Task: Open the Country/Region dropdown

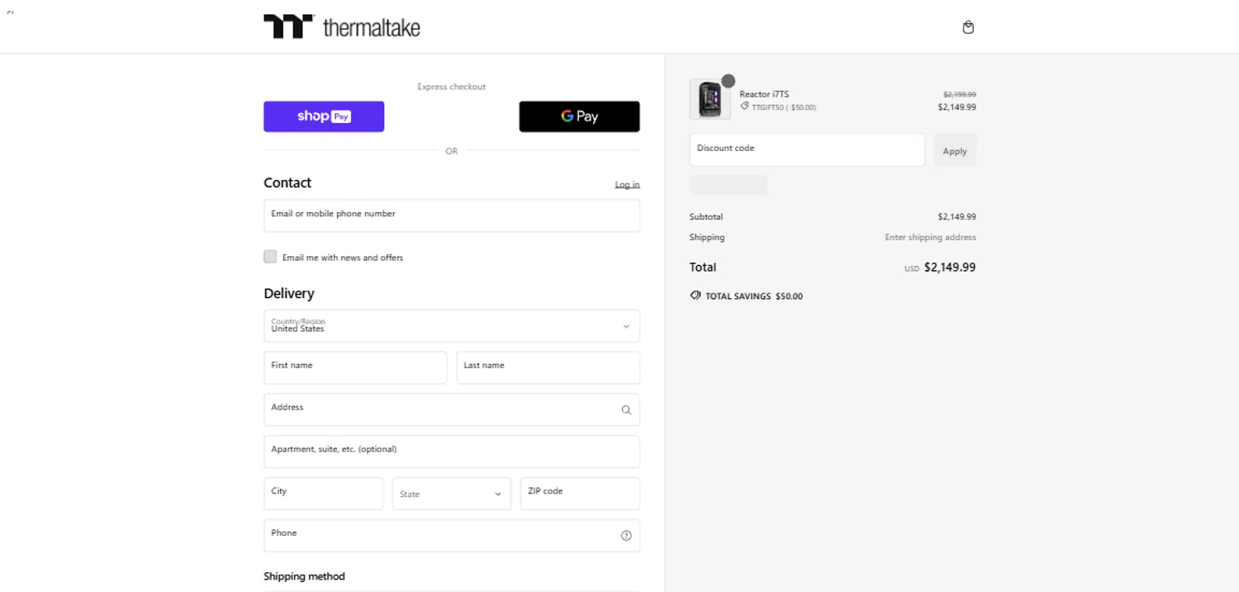Action: pyautogui.click(x=452, y=326)
